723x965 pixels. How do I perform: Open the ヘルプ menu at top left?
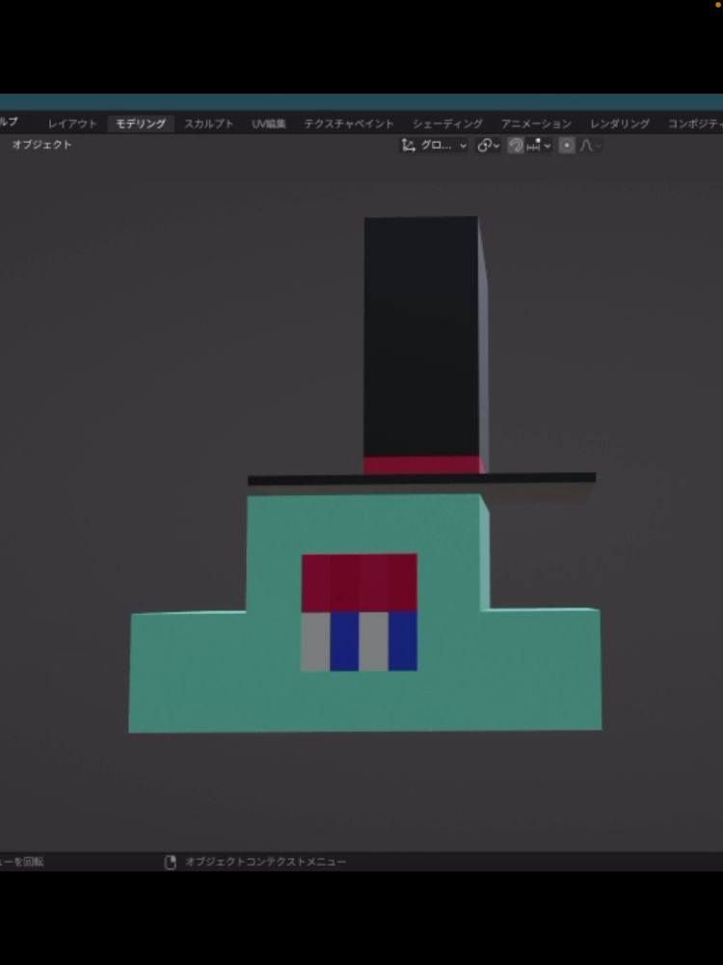pyautogui.click(x=9, y=122)
